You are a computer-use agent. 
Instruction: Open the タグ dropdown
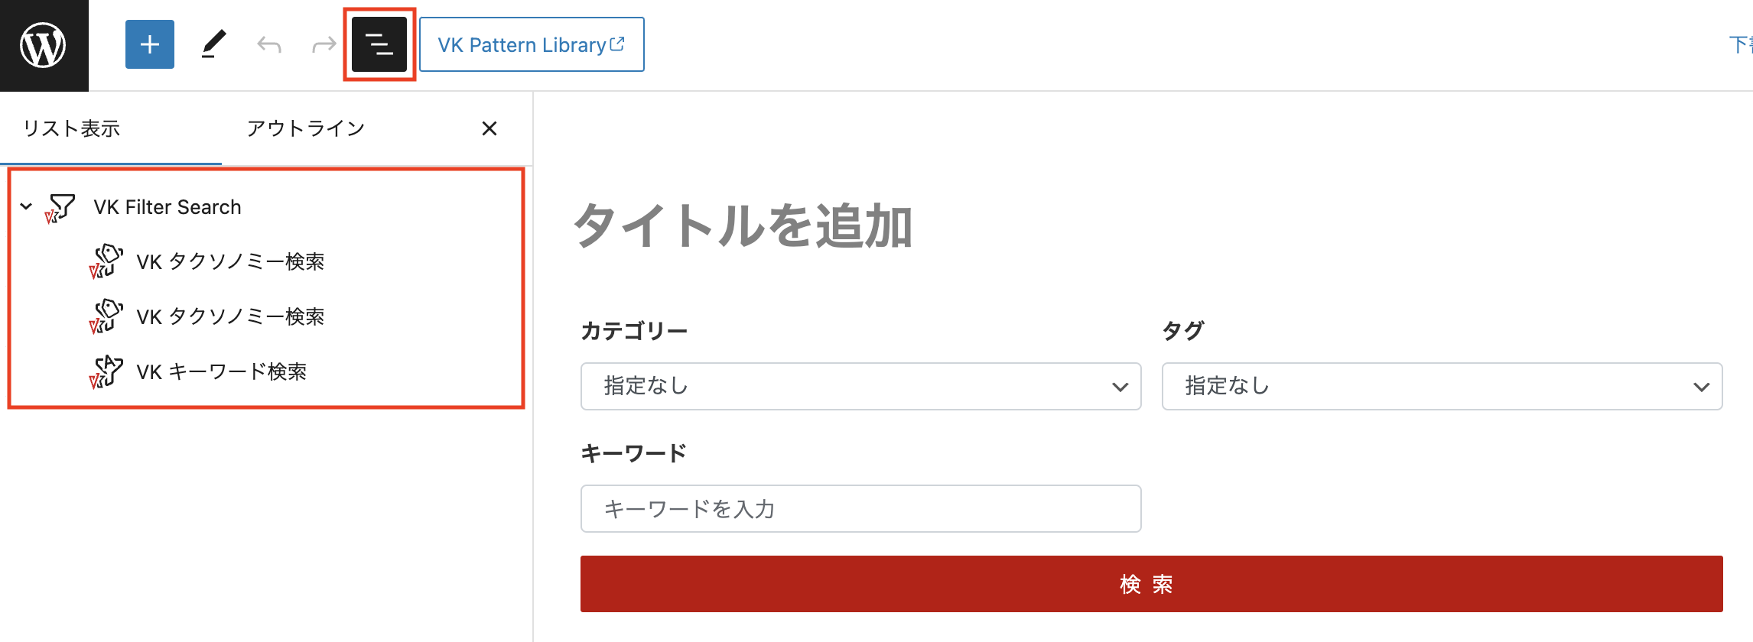1442,386
